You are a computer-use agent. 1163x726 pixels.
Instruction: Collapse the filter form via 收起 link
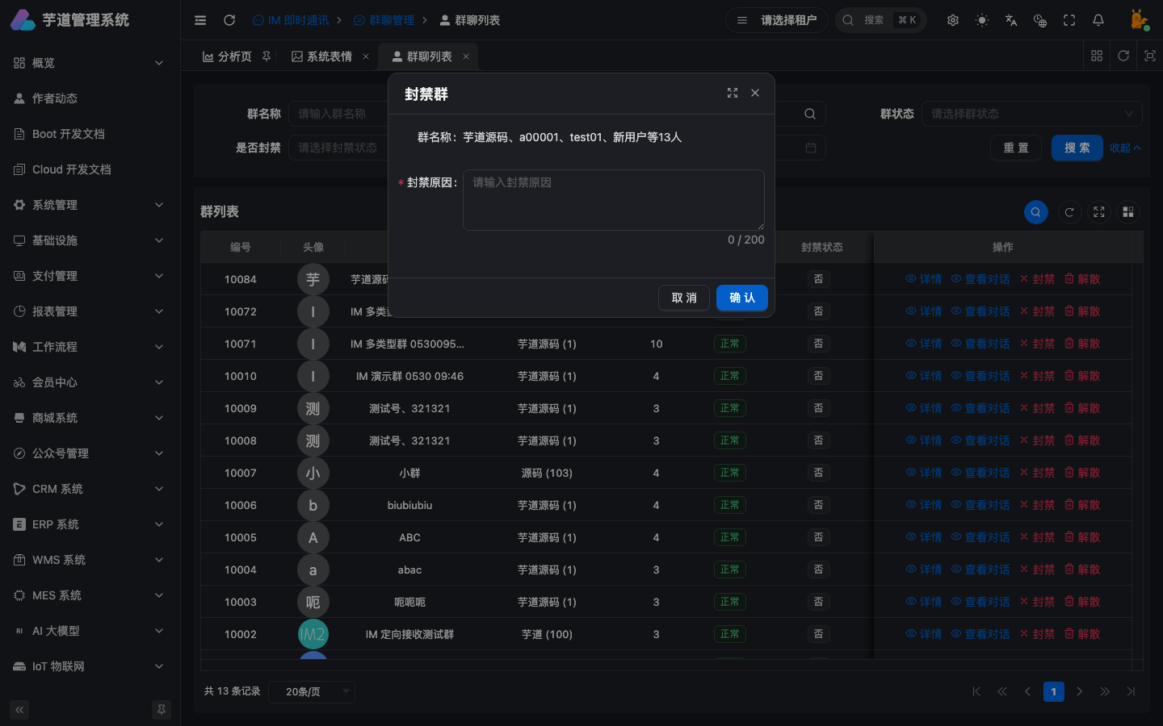pos(1125,148)
